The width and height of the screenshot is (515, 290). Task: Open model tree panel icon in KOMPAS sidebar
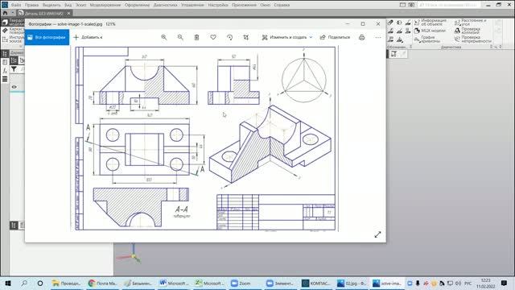pos(5,54)
